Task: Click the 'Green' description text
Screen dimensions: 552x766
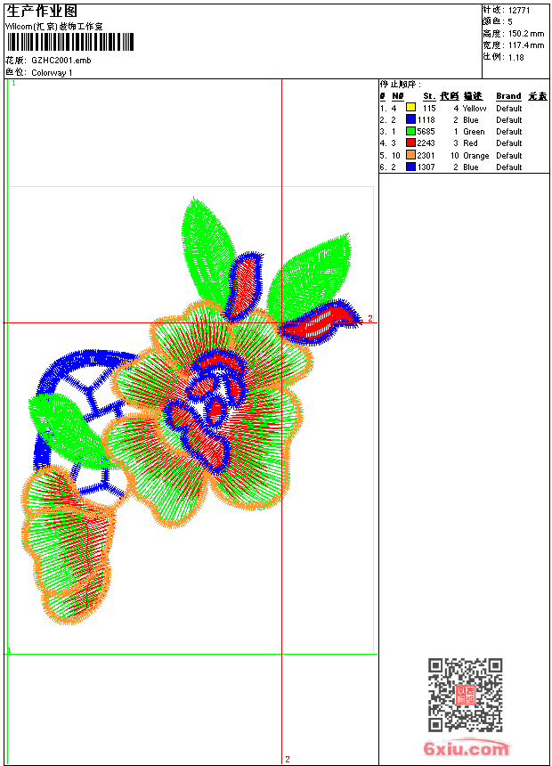Action: pyautogui.click(x=474, y=132)
